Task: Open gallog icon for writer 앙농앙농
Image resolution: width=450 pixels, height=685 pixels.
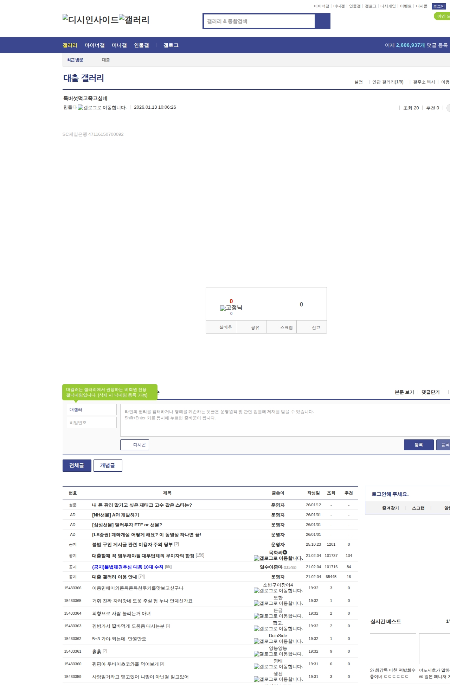Action: (278, 654)
